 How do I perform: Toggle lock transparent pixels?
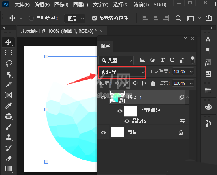tap(117, 83)
